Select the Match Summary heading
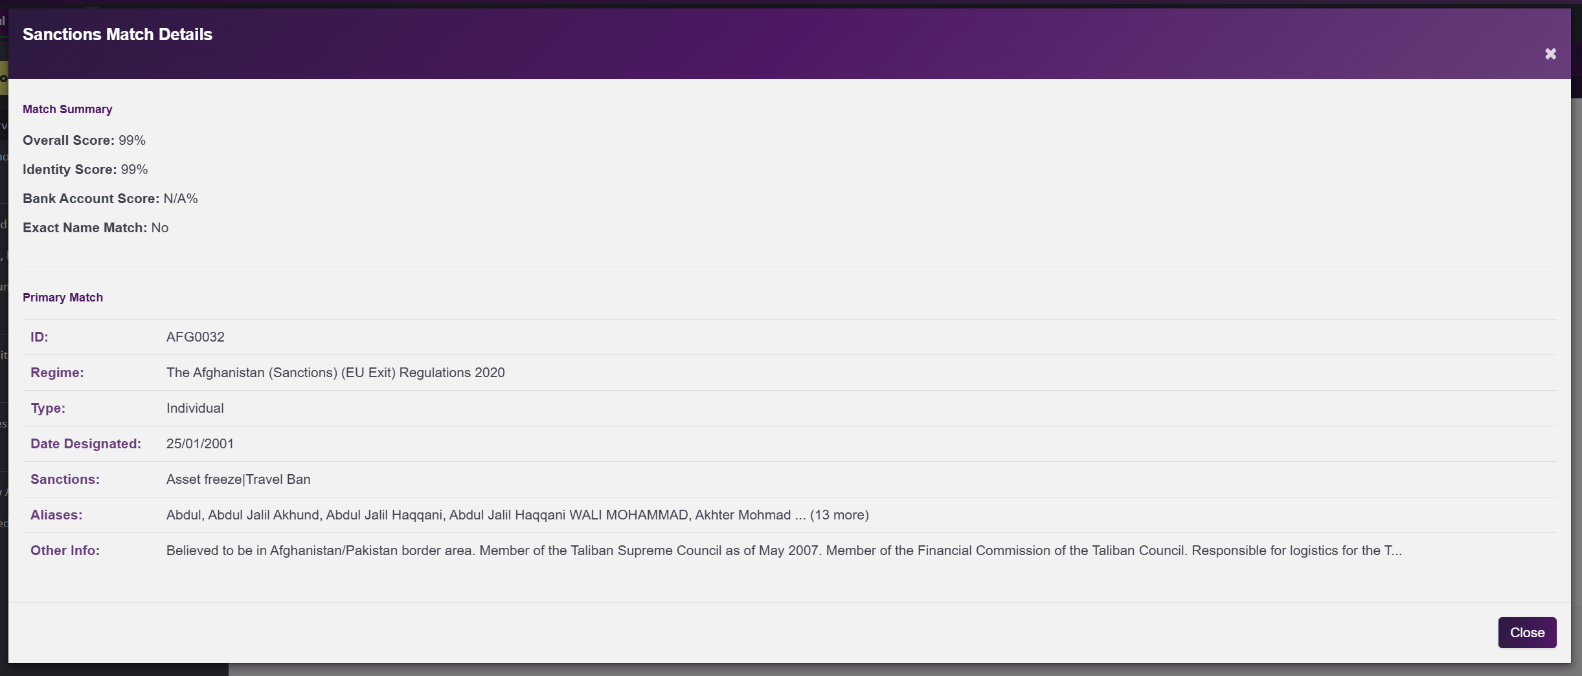 pos(67,109)
